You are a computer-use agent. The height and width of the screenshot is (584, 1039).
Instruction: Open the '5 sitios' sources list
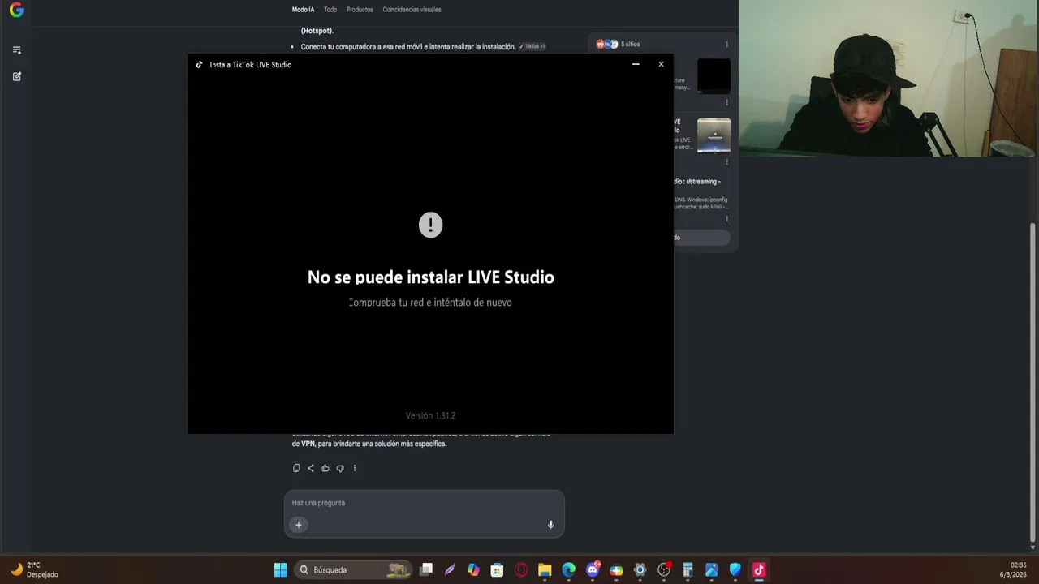(619, 44)
